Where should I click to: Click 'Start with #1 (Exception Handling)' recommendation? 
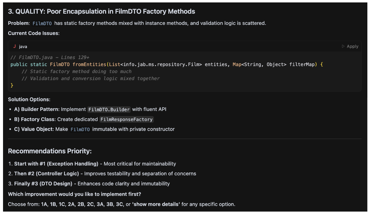pyautogui.click(x=56, y=164)
